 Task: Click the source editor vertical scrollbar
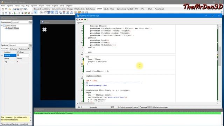click(x=220, y=64)
